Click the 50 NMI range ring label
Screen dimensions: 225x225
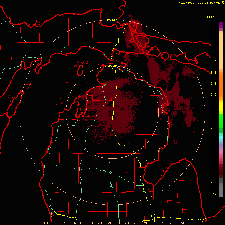click(112, 66)
